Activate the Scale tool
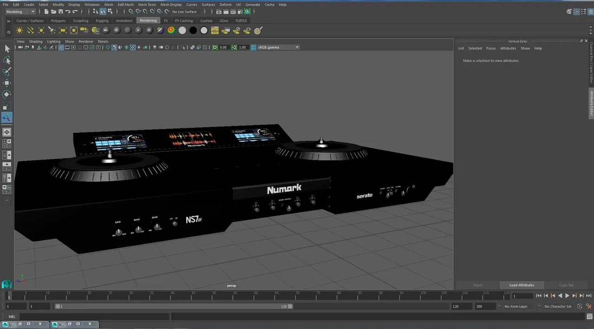Viewport: 594px width, 329px height. (7, 106)
